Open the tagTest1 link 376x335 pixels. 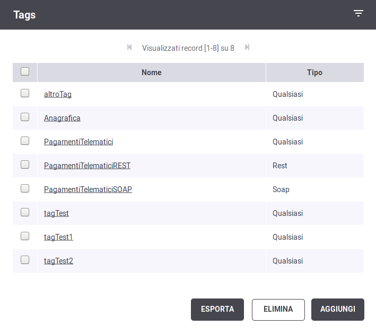[x=58, y=237]
